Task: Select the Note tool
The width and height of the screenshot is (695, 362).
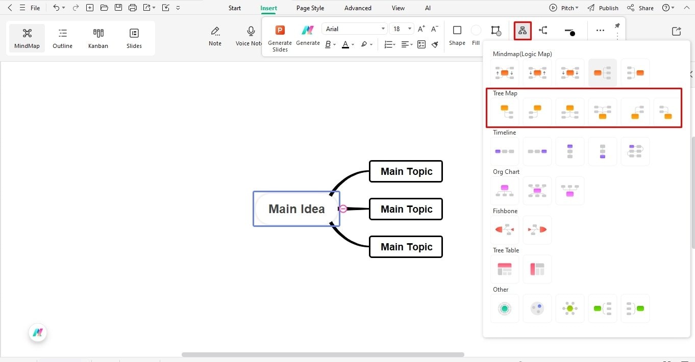Action: pyautogui.click(x=215, y=36)
